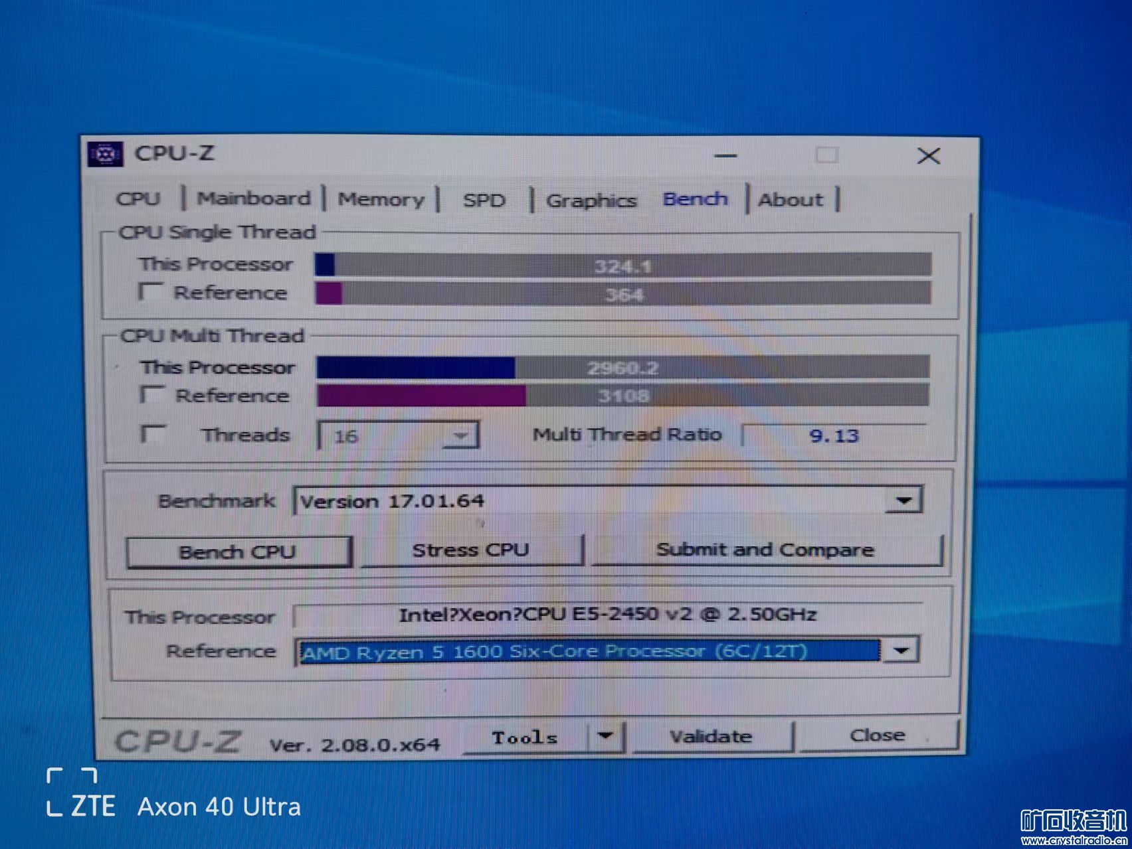Click Multi Thread This Processor bar 2960.2
Screen dimensions: 1132x849
click(x=623, y=367)
